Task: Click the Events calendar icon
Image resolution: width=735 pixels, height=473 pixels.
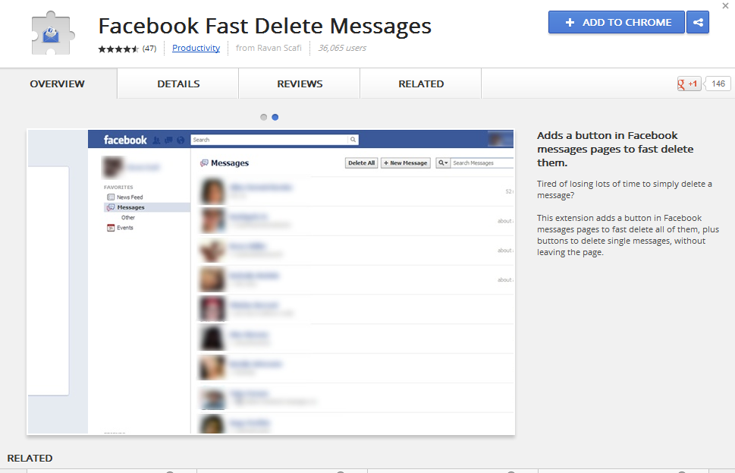Action: pyautogui.click(x=111, y=228)
